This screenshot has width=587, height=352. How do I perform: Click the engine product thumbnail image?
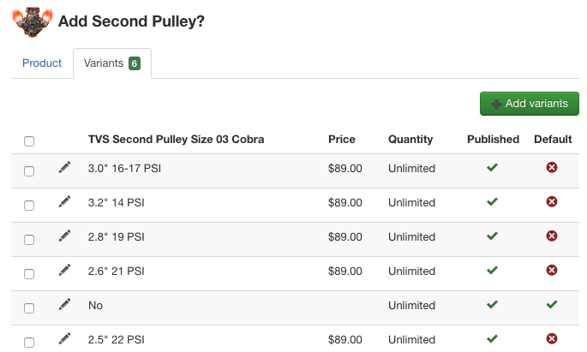(33, 21)
